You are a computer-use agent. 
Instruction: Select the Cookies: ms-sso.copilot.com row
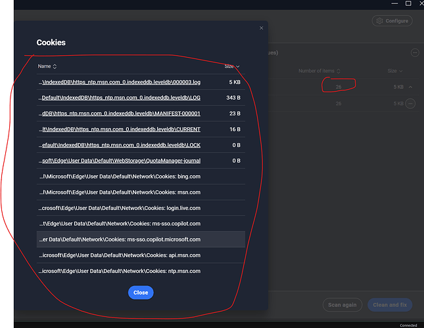pyautogui.click(x=141, y=224)
